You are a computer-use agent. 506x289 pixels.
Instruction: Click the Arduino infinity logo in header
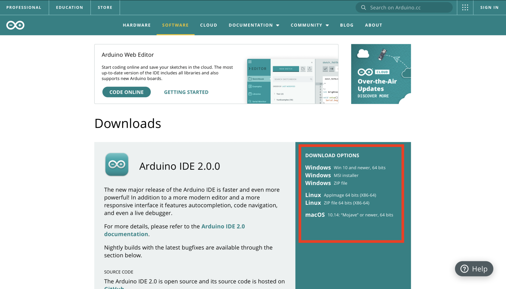[15, 25]
